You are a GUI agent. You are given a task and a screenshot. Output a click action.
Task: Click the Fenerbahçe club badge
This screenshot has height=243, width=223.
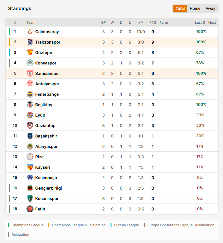(30, 94)
